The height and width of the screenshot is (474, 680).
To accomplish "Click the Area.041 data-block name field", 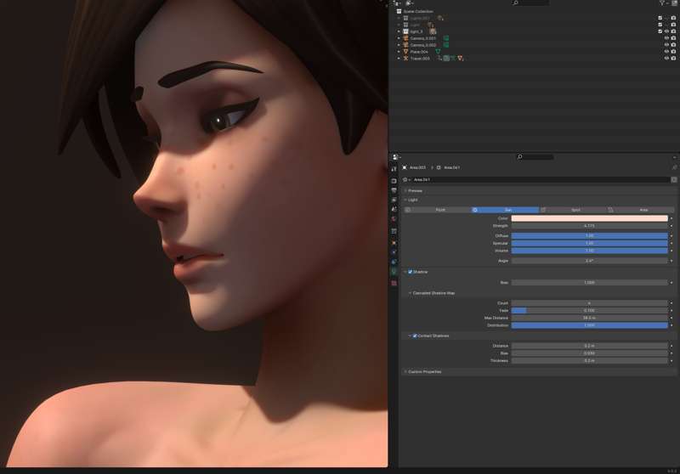I will pyautogui.click(x=541, y=179).
